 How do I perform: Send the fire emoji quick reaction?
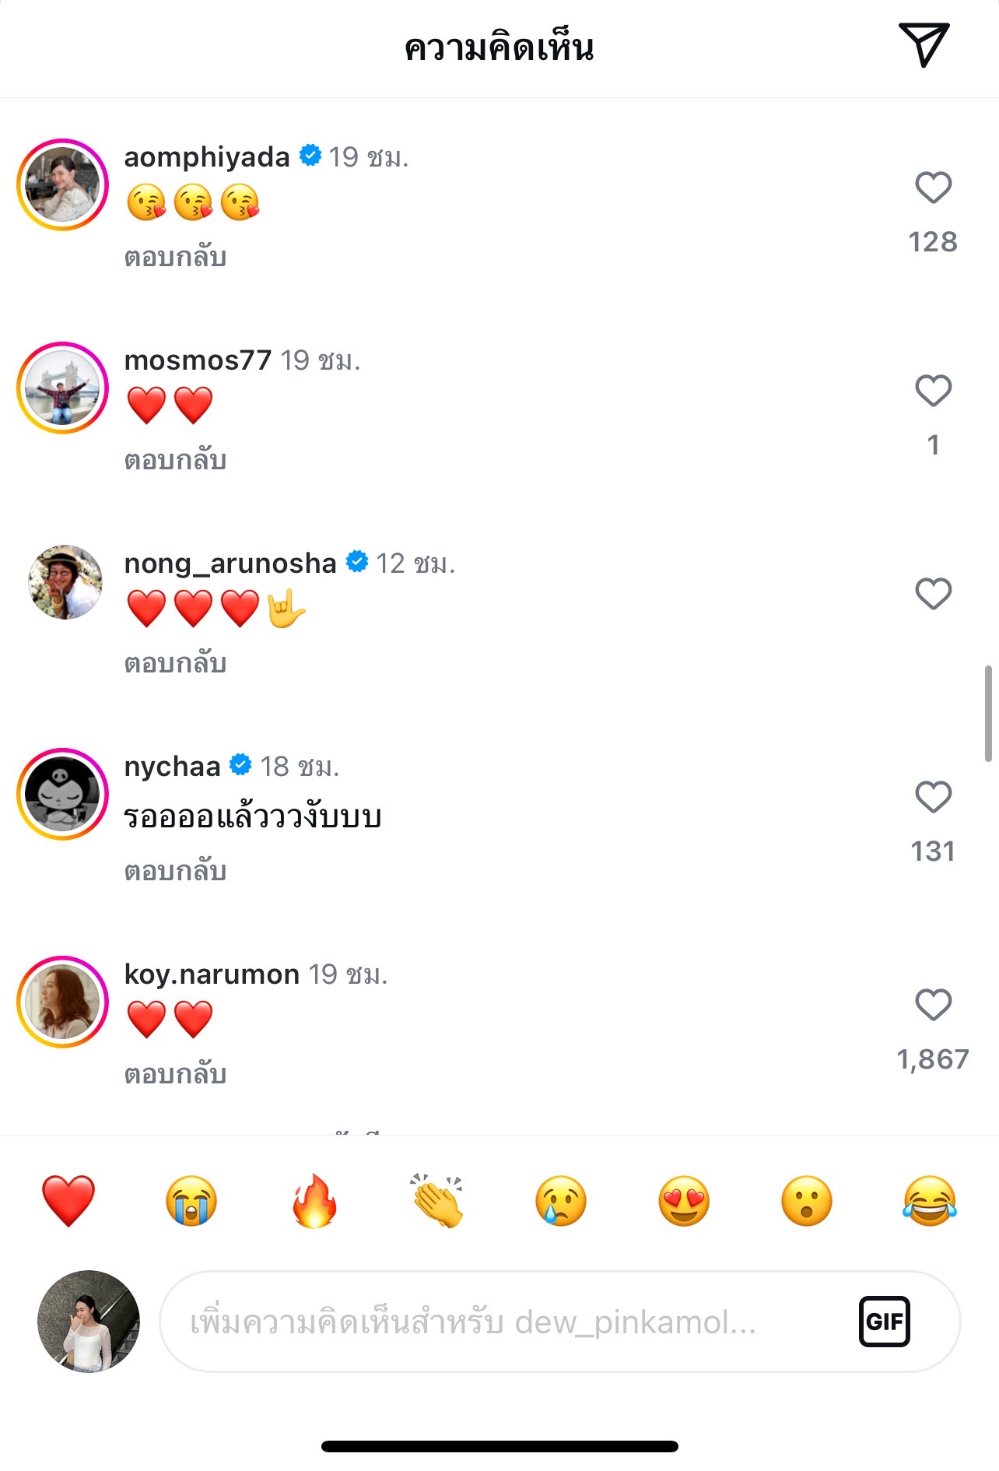click(x=314, y=1201)
